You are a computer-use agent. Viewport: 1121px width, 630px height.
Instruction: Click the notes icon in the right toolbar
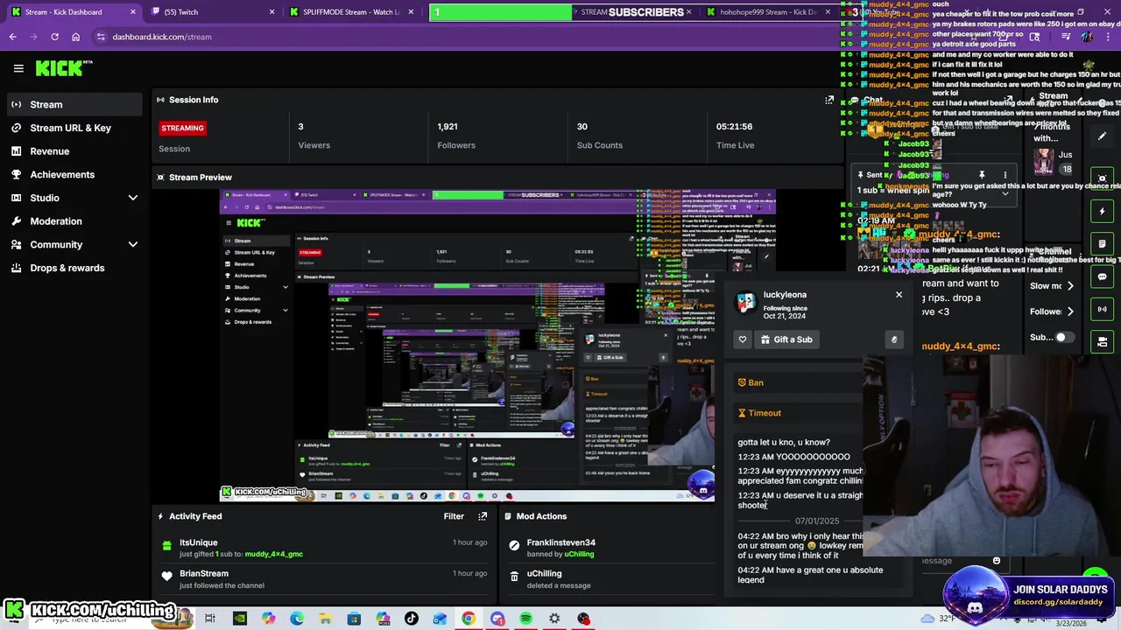click(1102, 244)
